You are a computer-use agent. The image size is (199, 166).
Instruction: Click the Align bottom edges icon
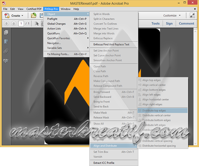point(140,90)
